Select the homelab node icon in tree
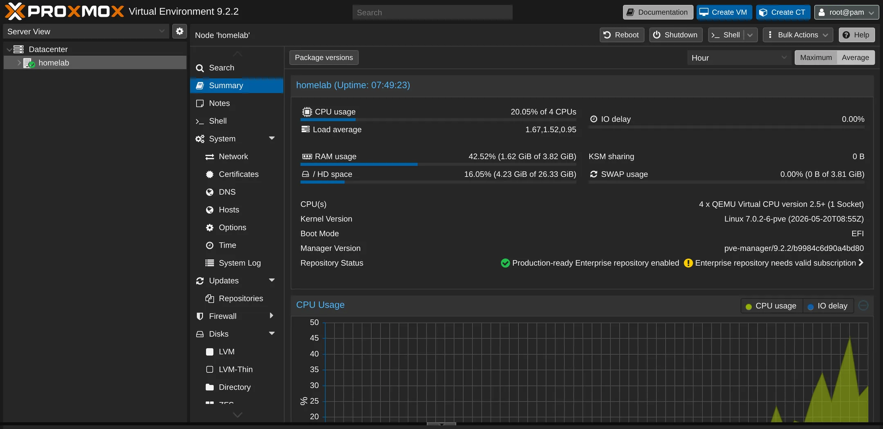The width and height of the screenshot is (883, 429). (29, 63)
